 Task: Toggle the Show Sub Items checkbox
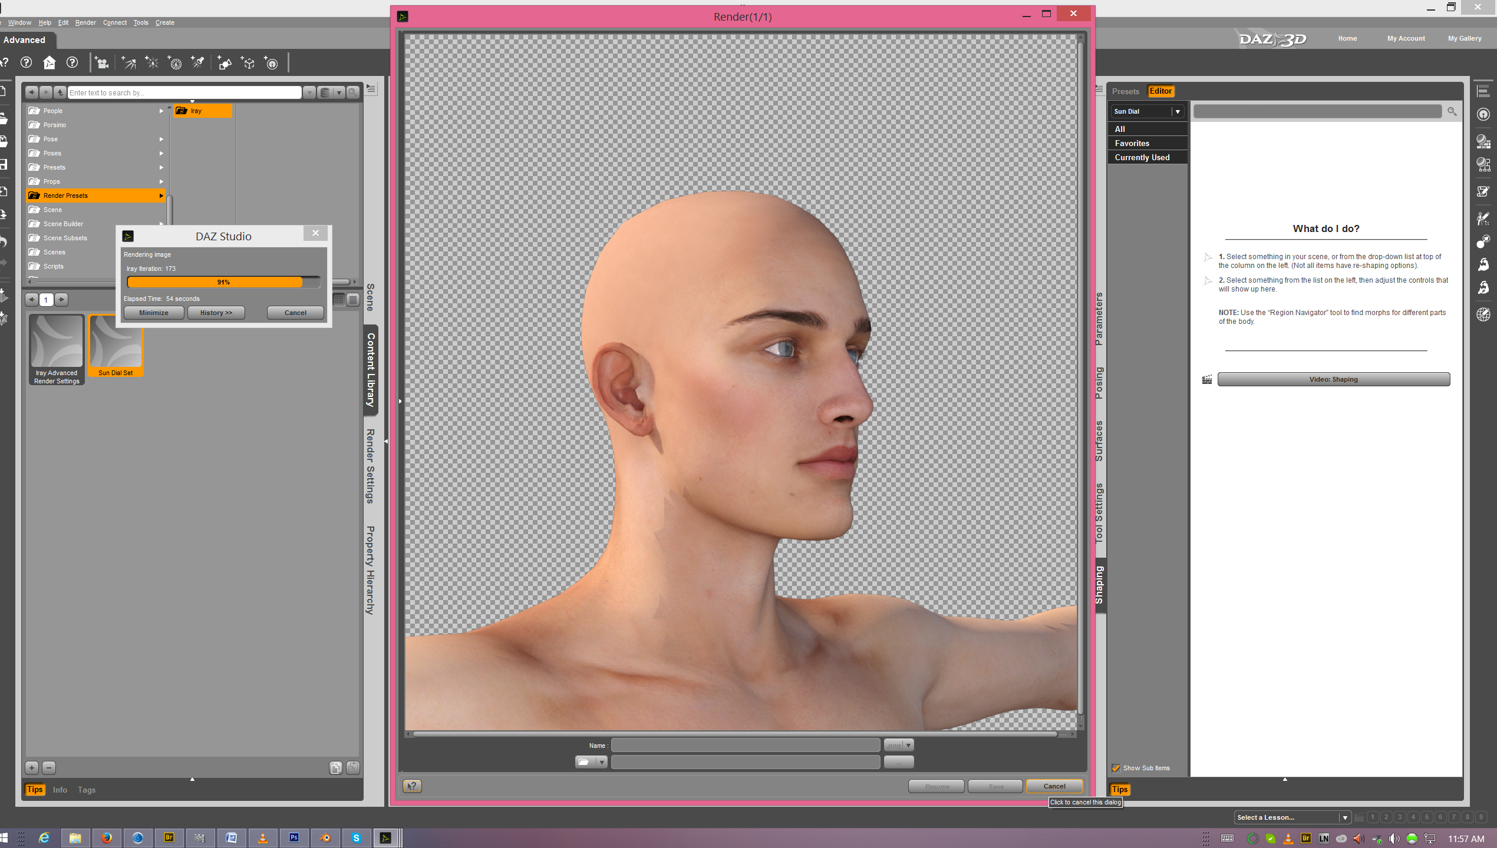tap(1116, 768)
